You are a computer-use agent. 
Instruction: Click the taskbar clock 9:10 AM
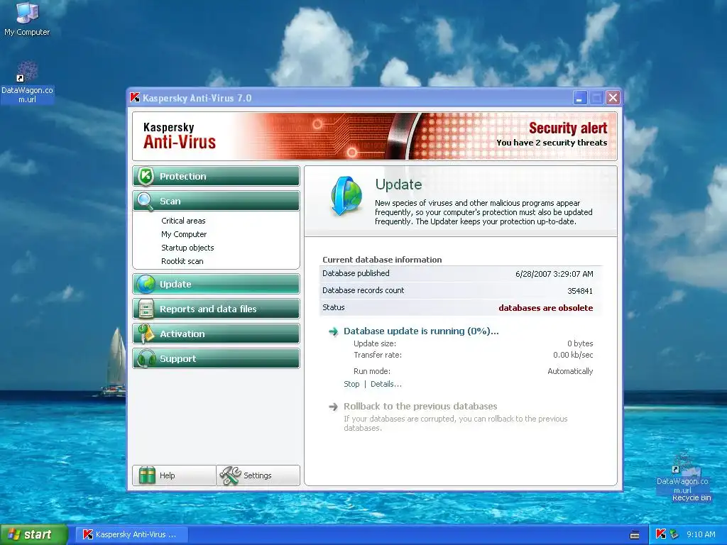point(701,534)
